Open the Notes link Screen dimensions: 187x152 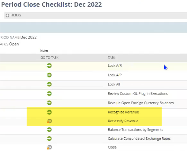[x=44, y=50]
